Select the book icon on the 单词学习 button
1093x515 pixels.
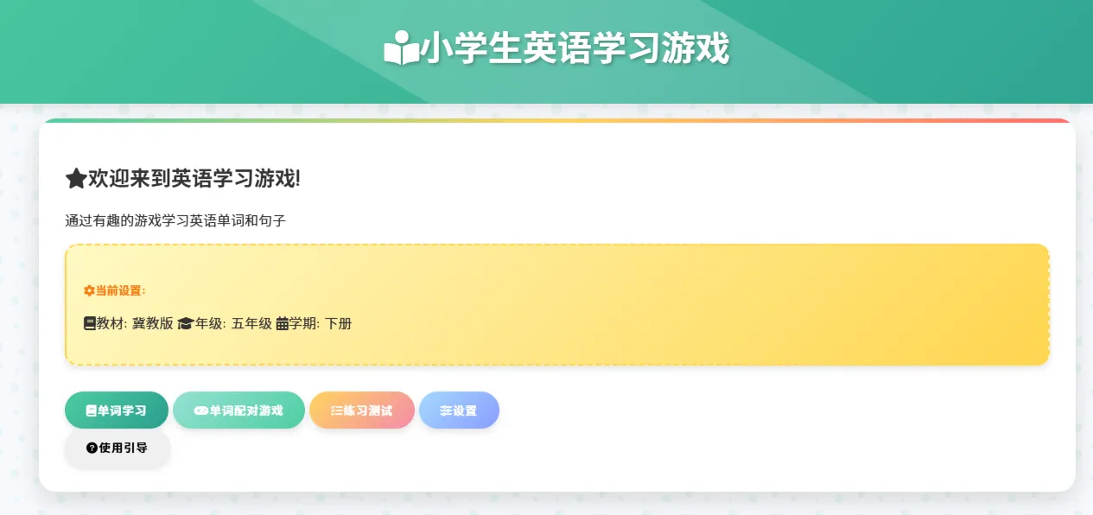pos(90,410)
